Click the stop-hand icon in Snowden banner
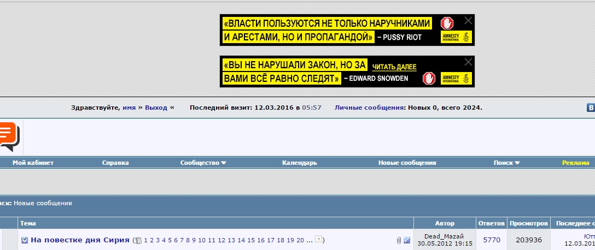The height and width of the screenshot is (250, 595). tap(430, 79)
